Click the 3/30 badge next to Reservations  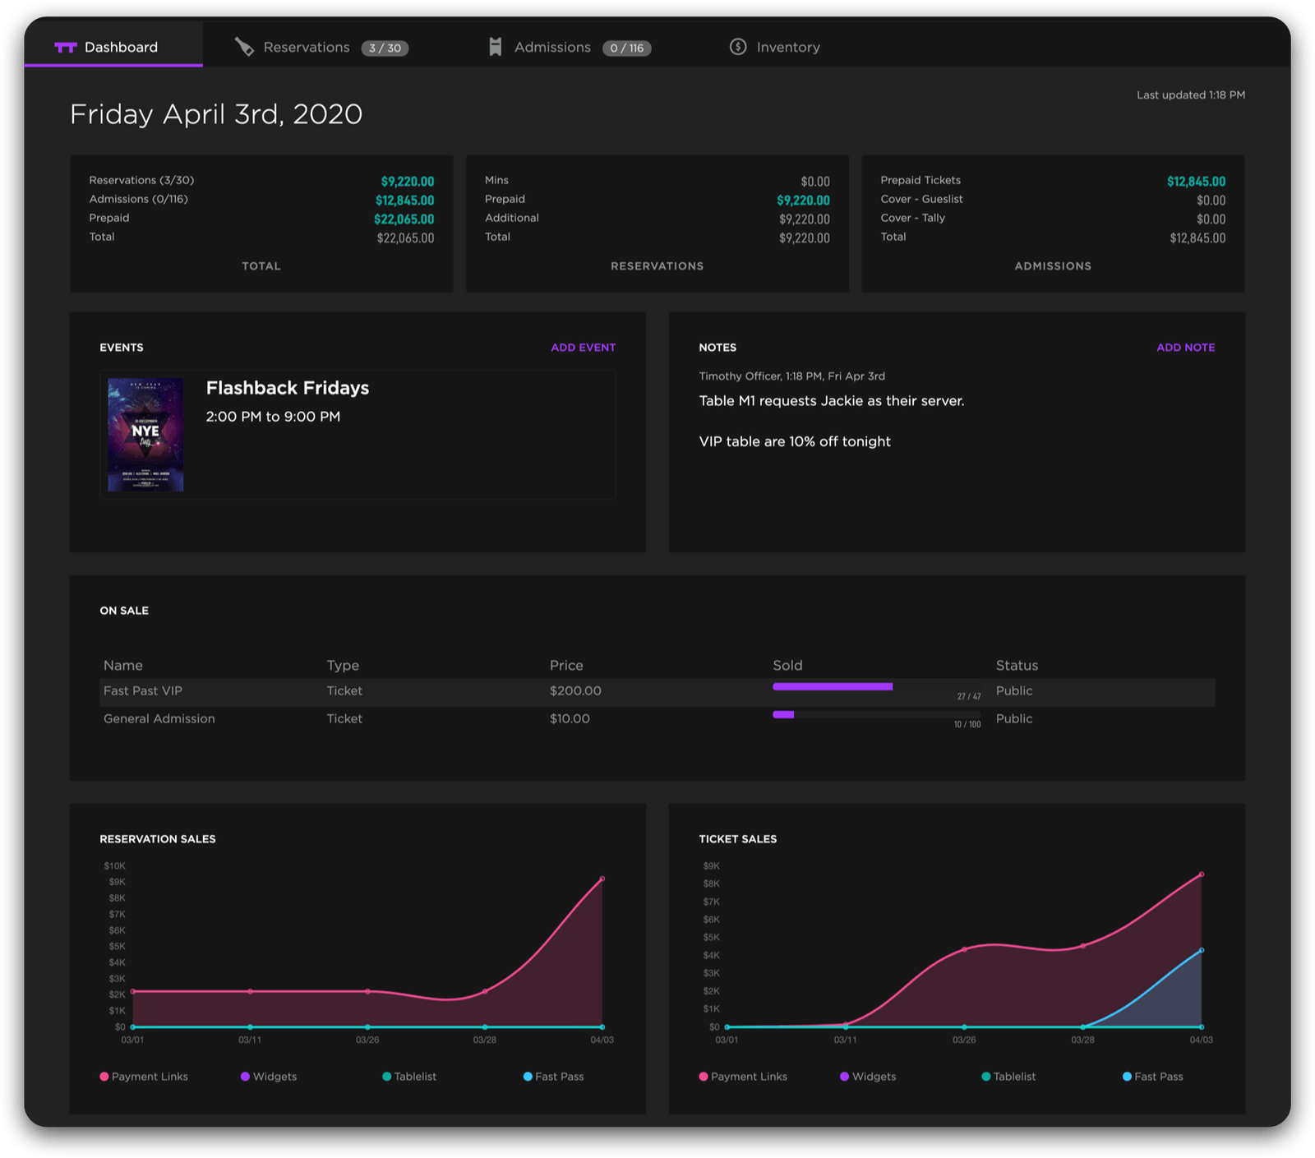pyautogui.click(x=383, y=48)
